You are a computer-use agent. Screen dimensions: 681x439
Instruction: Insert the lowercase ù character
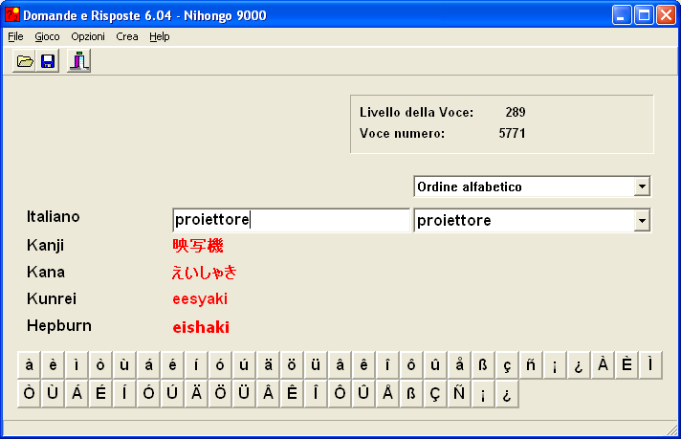point(124,365)
